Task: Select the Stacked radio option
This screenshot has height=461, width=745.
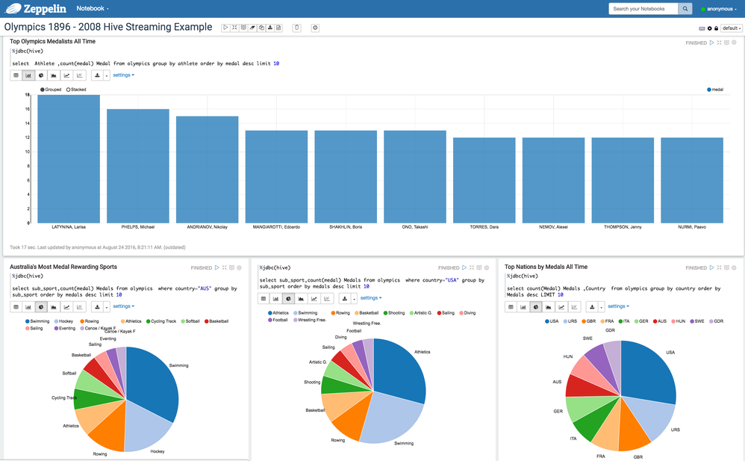Action: (68, 90)
